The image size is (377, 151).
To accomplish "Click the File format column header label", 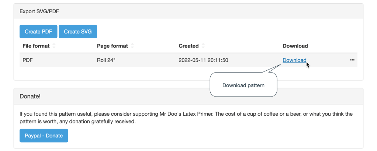I will point(36,46).
